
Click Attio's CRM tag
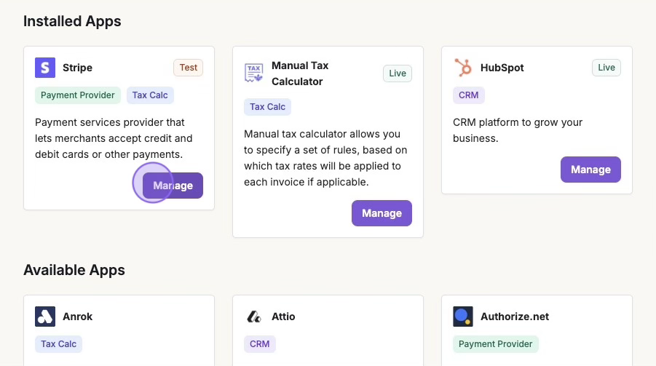click(x=260, y=344)
